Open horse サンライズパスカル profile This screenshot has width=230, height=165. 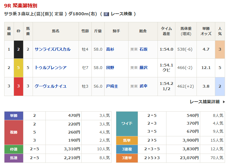point(52,49)
